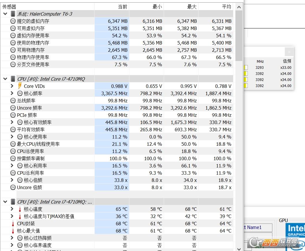Click the scrollbar down arrow in sensor list

[x=239, y=249]
